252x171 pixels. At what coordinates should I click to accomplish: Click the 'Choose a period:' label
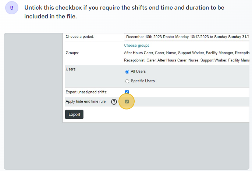(80, 37)
